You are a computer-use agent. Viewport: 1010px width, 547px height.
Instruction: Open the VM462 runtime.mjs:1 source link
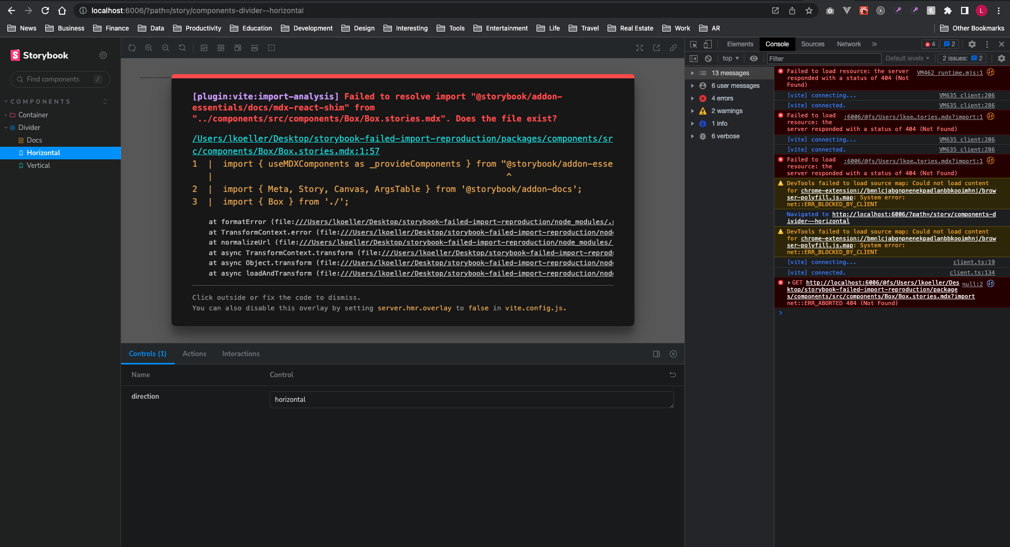tap(950, 73)
